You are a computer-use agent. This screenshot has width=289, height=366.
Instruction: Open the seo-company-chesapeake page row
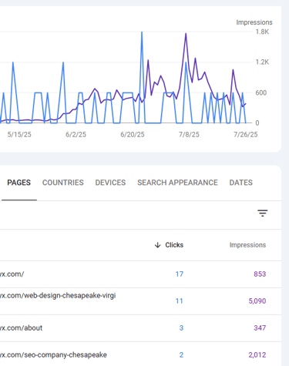point(140,354)
